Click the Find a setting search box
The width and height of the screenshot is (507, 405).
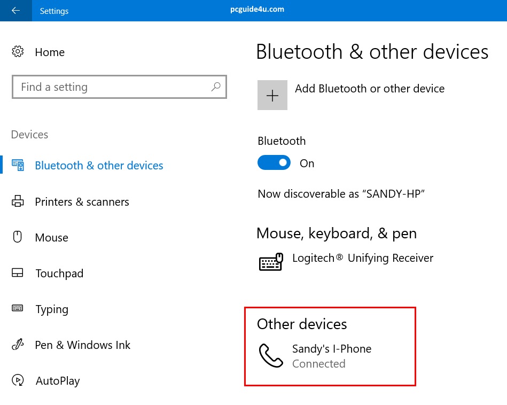point(112,87)
